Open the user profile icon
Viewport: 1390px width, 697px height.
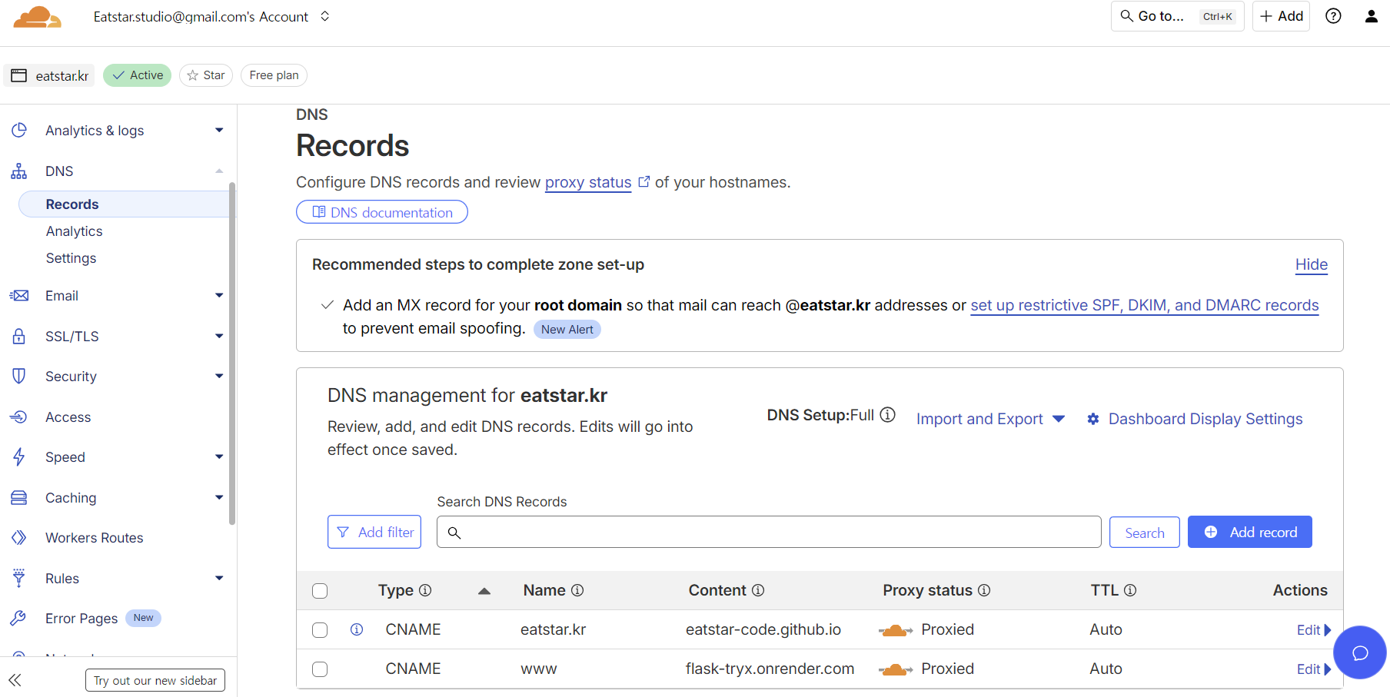[x=1371, y=16]
